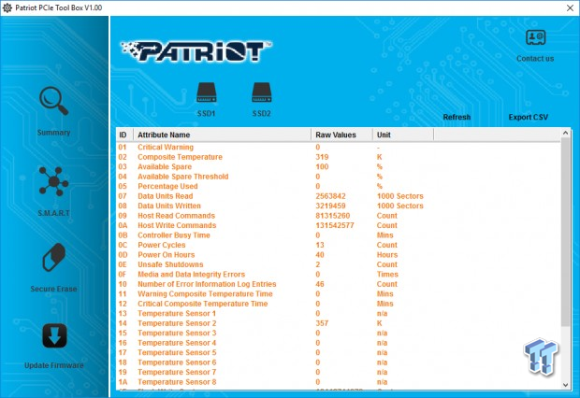
Task: Click raw value 2563842
Action: point(330,196)
